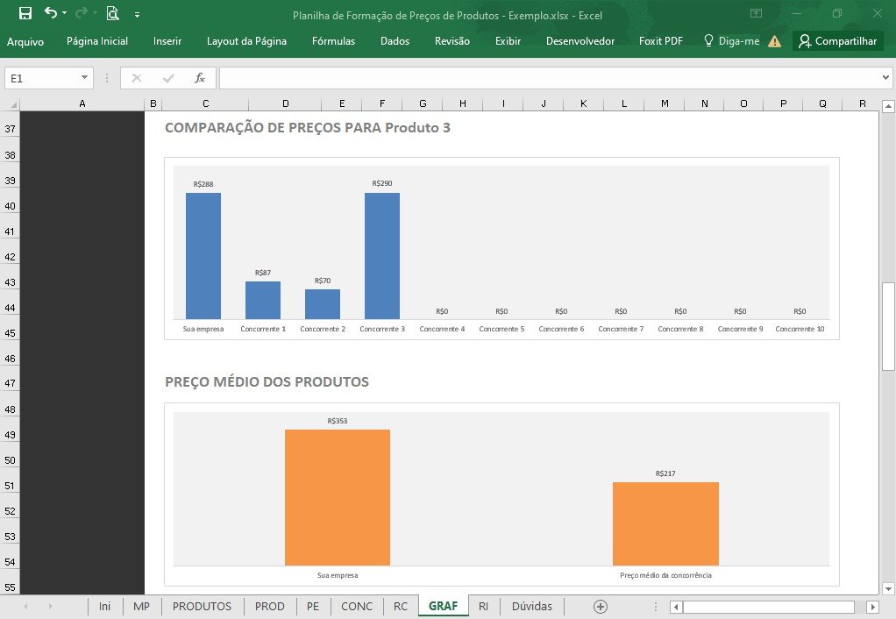The width and height of the screenshot is (896, 619).
Task: Click the Redo arrow icon
Action: pyautogui.click(x=82, y=12)
